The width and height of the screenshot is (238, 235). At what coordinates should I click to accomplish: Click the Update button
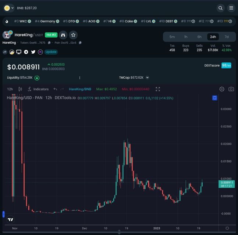point(51,52)
